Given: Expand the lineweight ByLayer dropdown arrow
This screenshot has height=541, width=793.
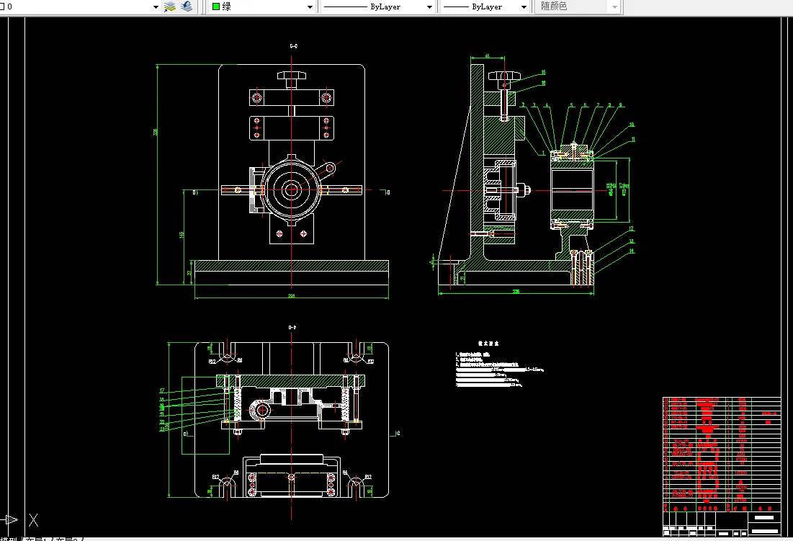Looking at the screenshot, I should 524,7.
